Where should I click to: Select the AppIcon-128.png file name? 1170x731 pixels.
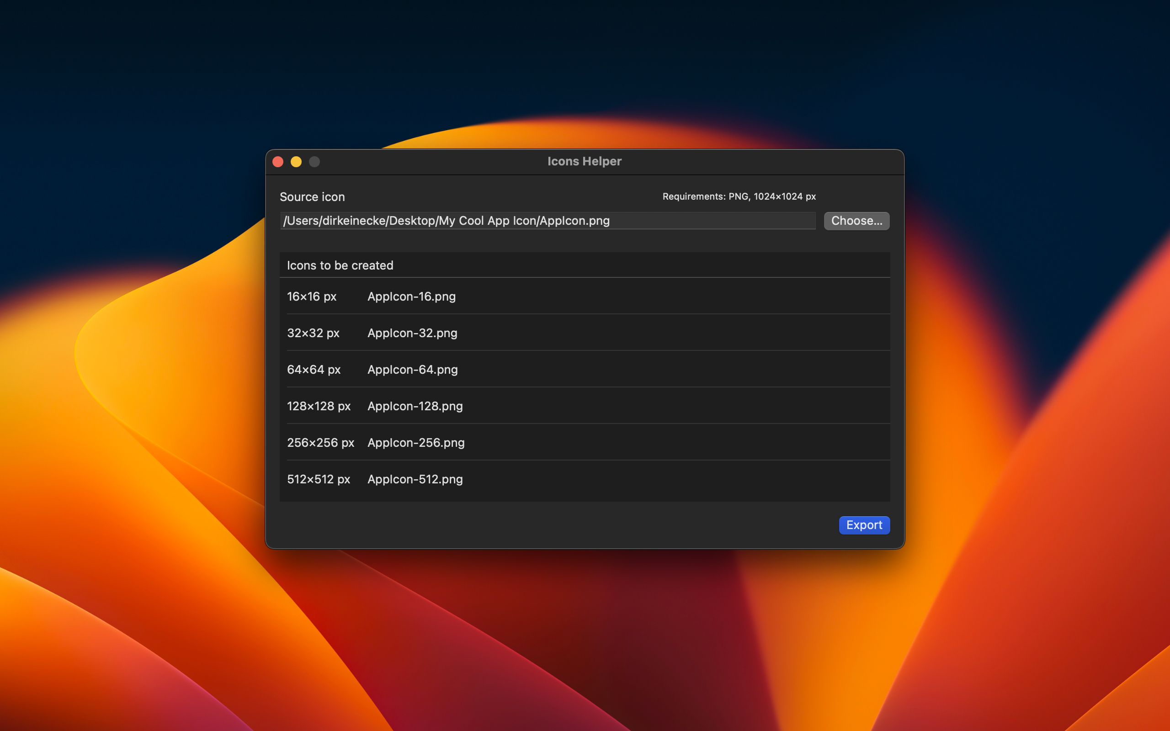click(415, 406)
